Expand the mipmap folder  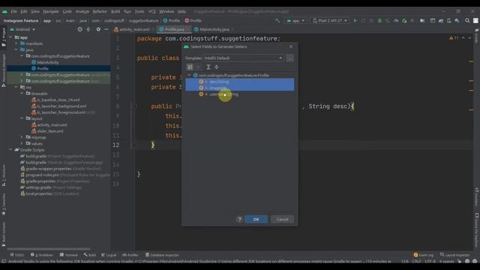(x=22, y=137)
